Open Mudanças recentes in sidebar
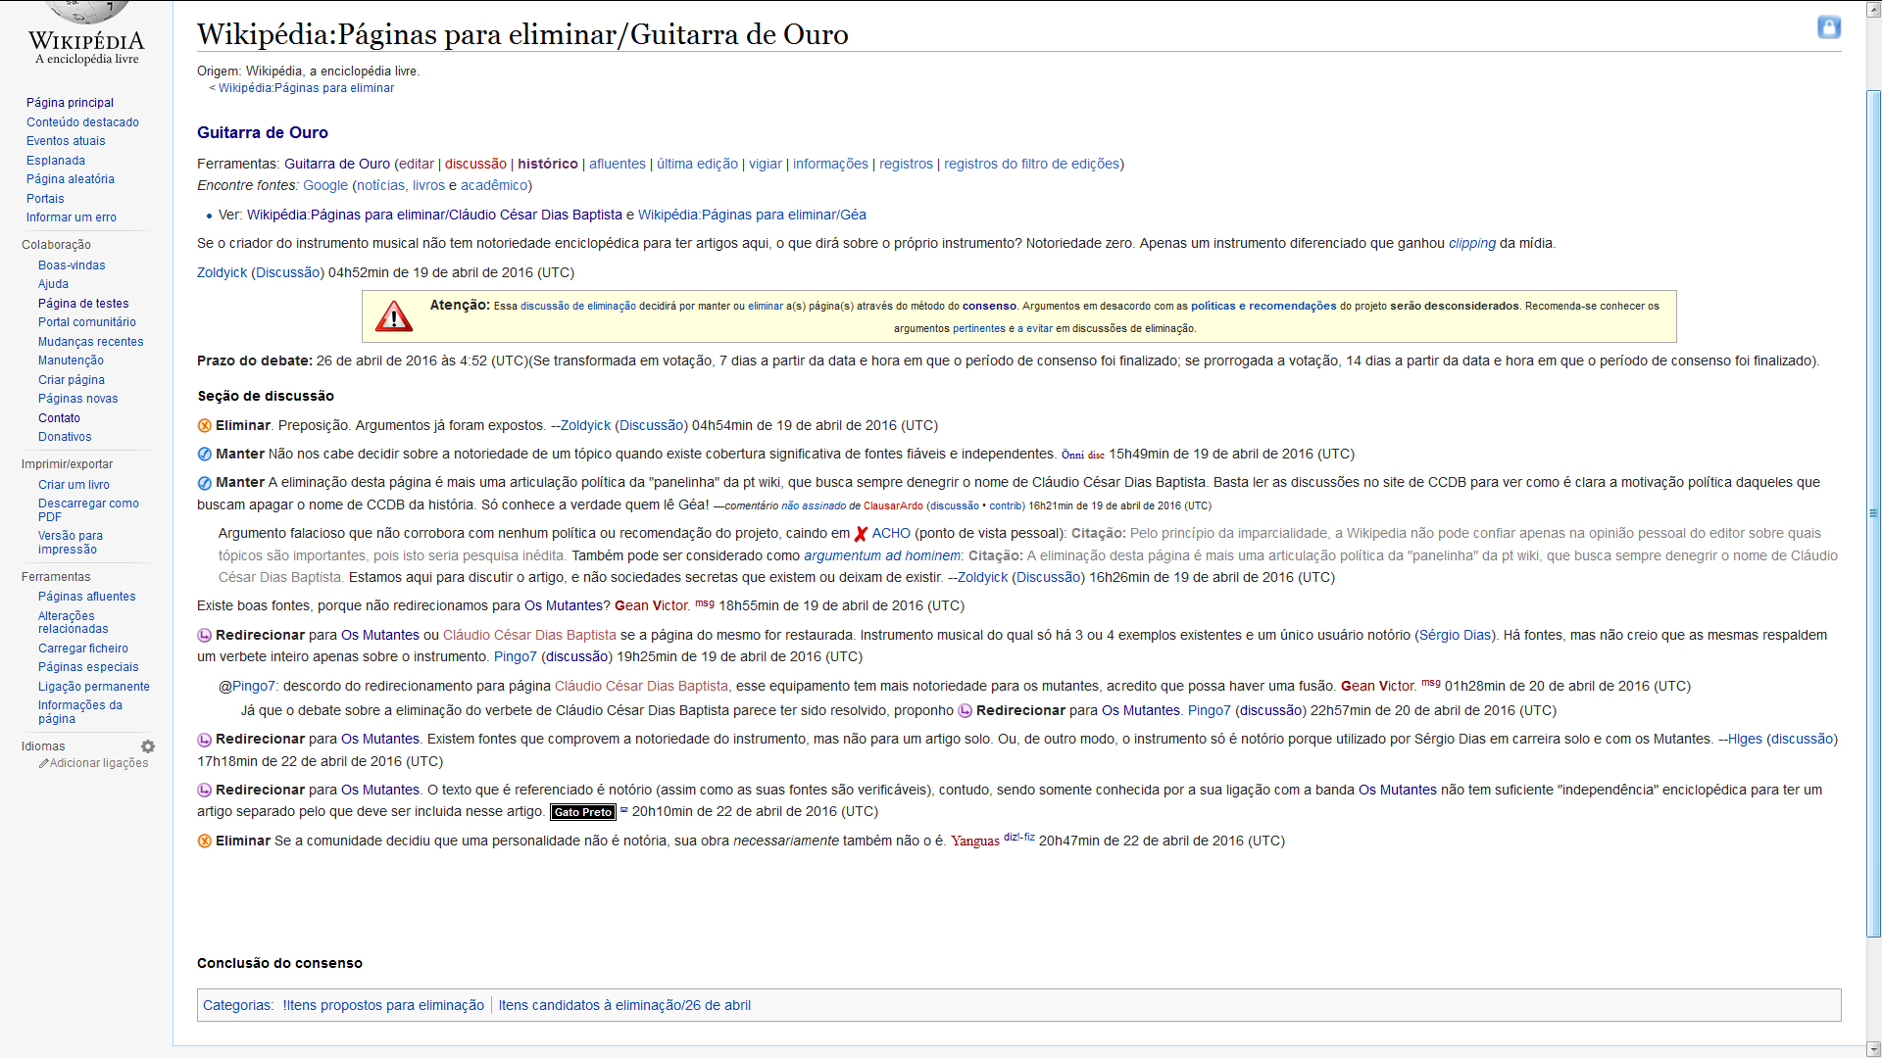The image size is (1882, 1058). (x=90, y=342)
